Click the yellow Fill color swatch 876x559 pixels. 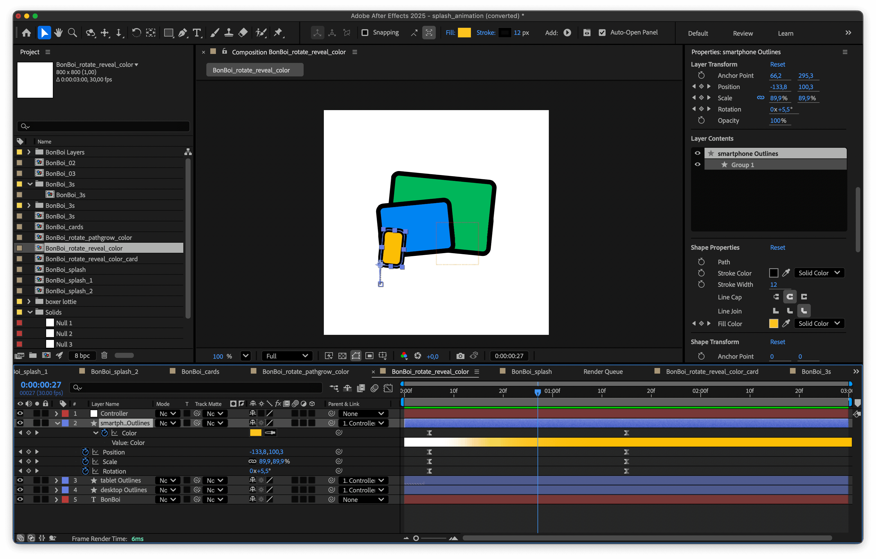coord(464,33)
